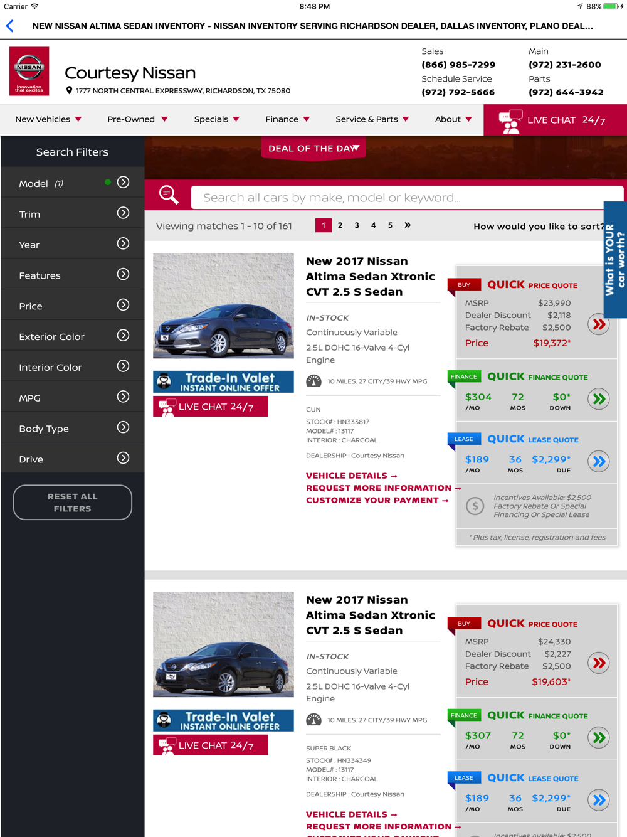Click the red arrow for the $19,603 price quote

(599, 663)
